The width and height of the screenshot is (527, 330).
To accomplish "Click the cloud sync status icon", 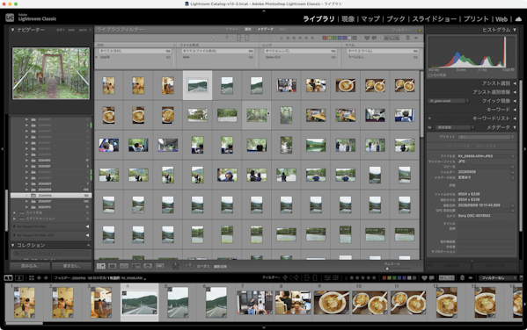I will tap(518, 18).
